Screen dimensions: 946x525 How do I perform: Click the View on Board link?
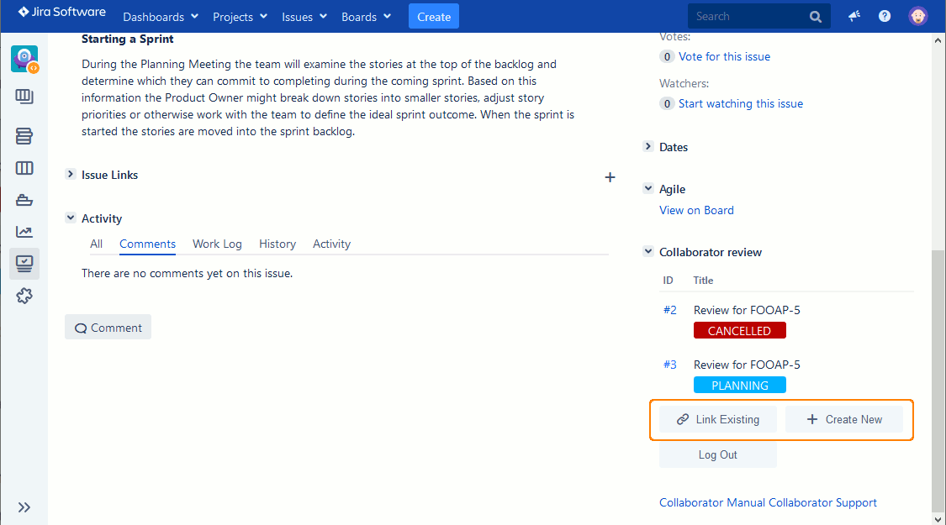696,210
